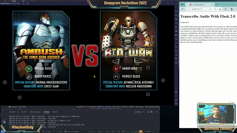Open a new Edge tab

pos(217,5)
